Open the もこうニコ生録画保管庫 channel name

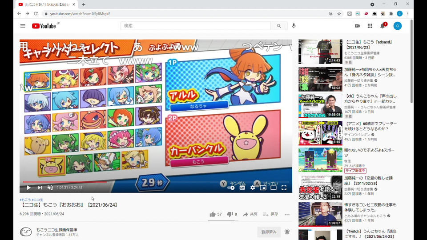tap(56, 230)
